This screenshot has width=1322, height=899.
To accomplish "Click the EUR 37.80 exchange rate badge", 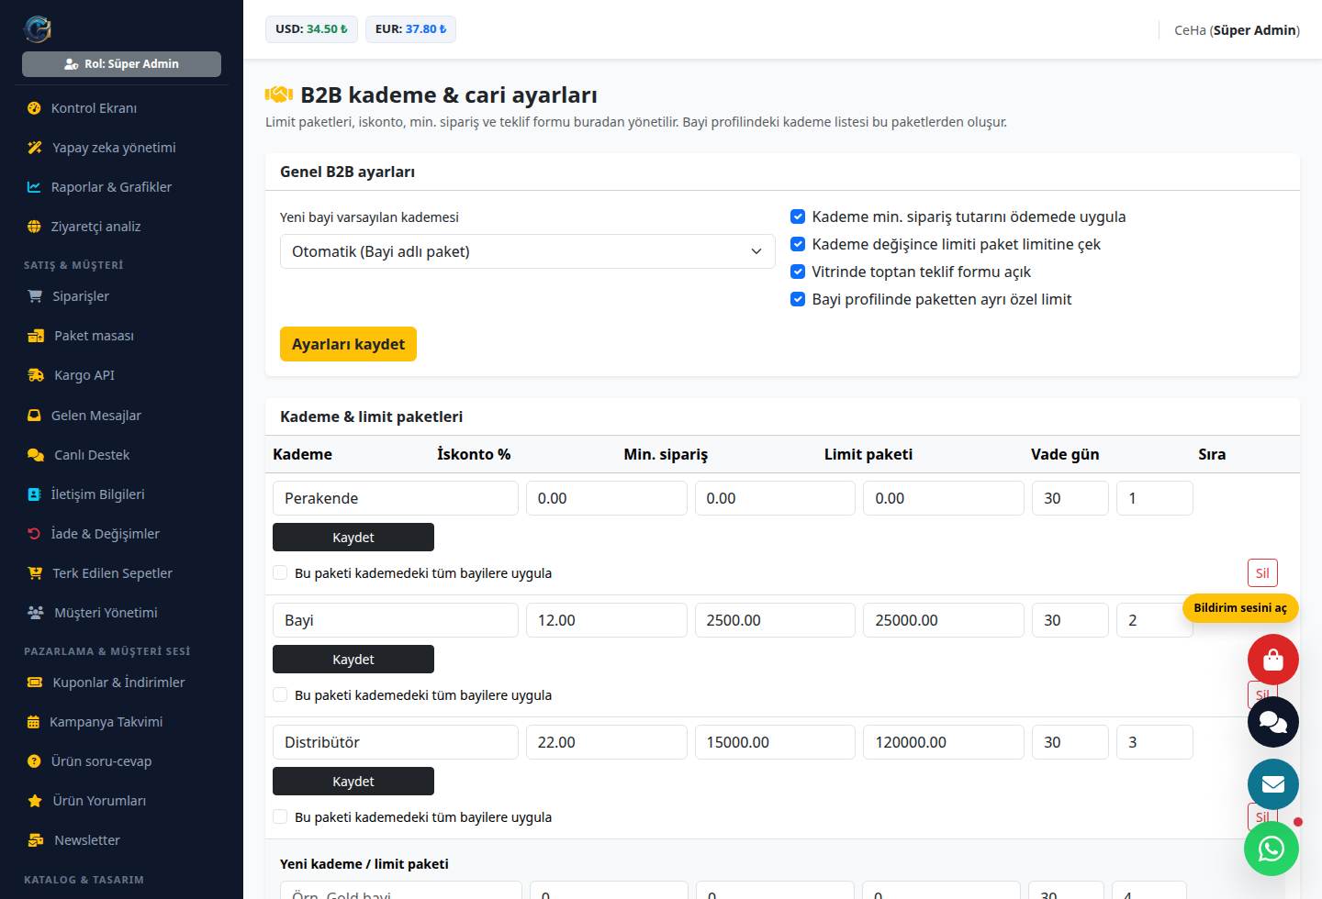I will point(410,29).
